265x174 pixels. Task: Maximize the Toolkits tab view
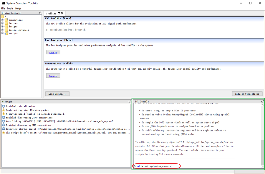pyautogui.click(x=59, y=13)
